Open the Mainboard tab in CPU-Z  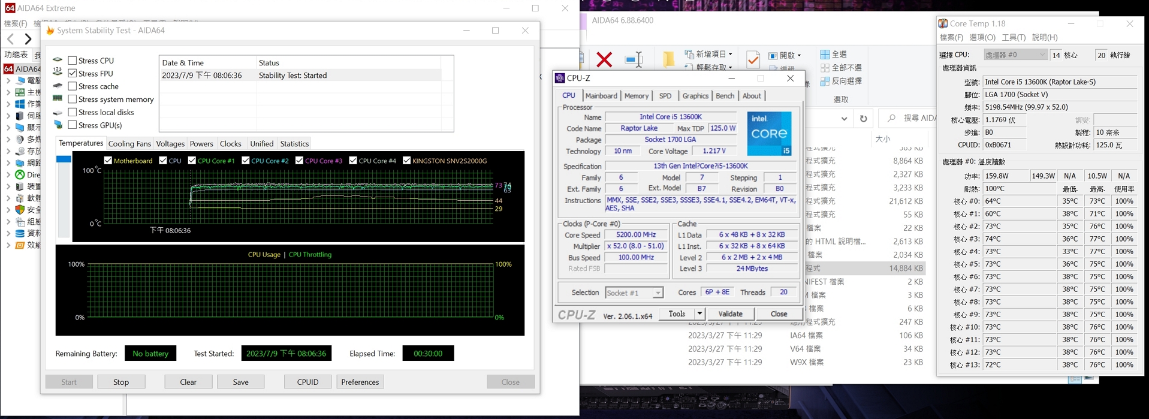click(x=601, y=96)
